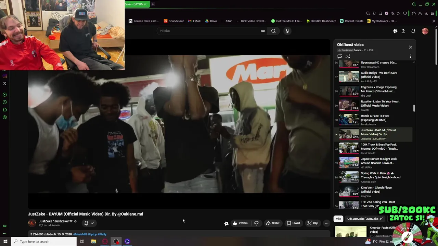Open EMAIL bookmark
This screenshot has height=246, width=438.
click(x=195, y=21)
